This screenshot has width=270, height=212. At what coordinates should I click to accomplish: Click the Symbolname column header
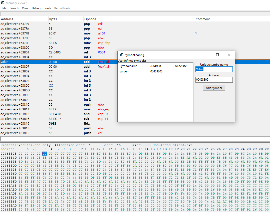point(128,66)
